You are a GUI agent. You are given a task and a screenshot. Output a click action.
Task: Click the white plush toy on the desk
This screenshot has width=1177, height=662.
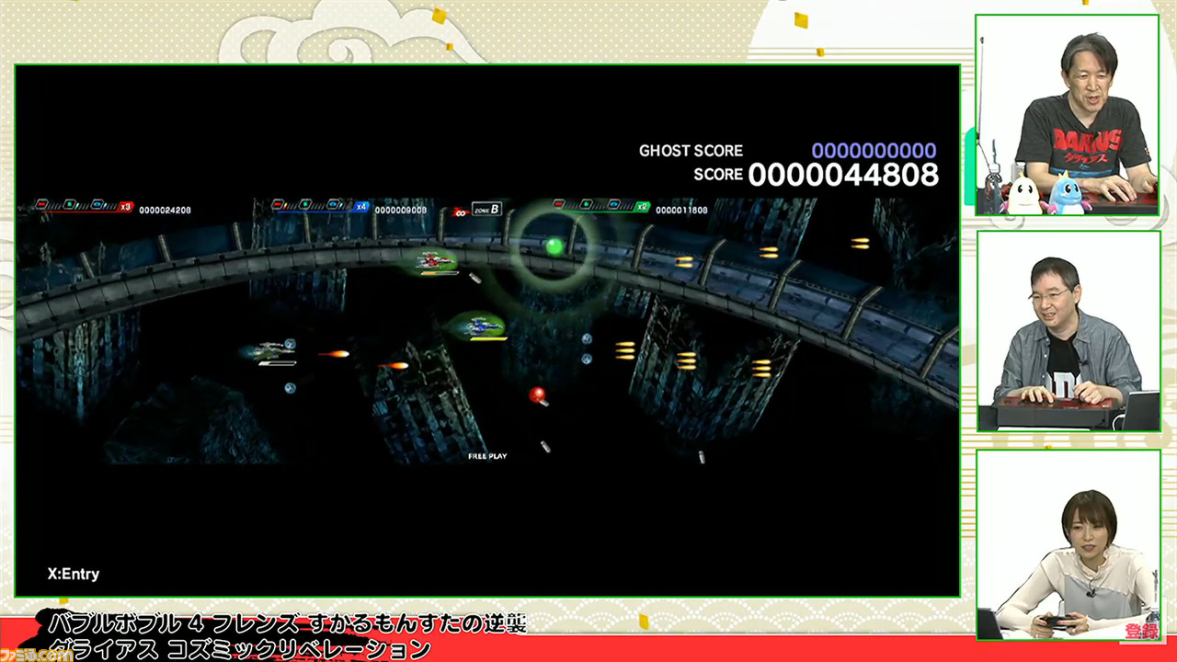tap(1025, 195)
